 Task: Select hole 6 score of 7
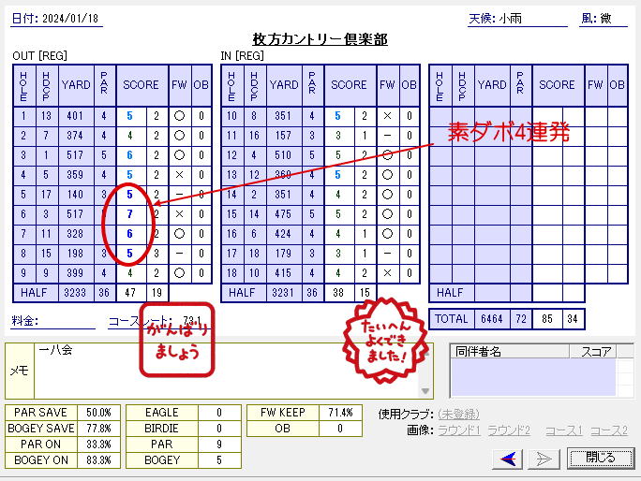pos(129,214)
